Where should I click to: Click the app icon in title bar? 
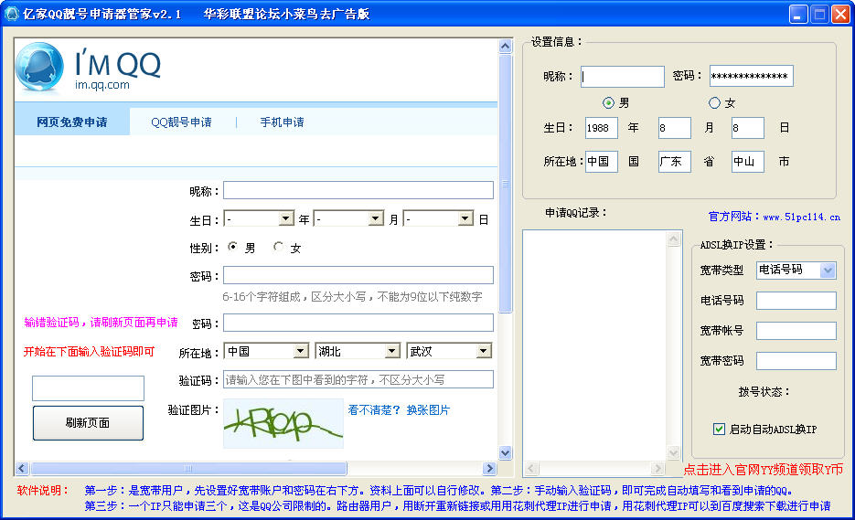pos(12,14)
